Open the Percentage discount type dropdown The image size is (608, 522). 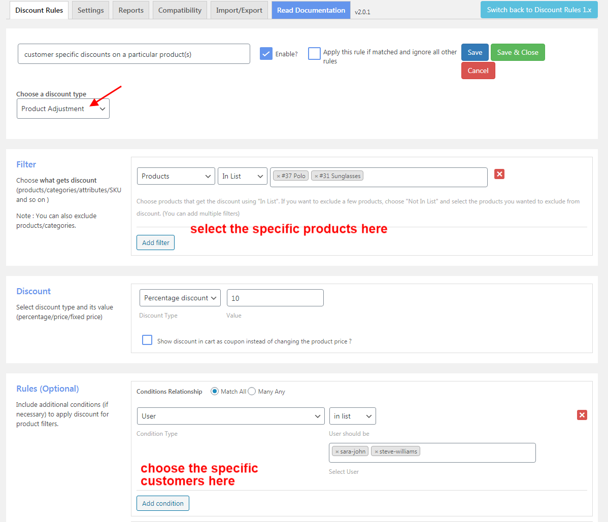tap(180, 298)
